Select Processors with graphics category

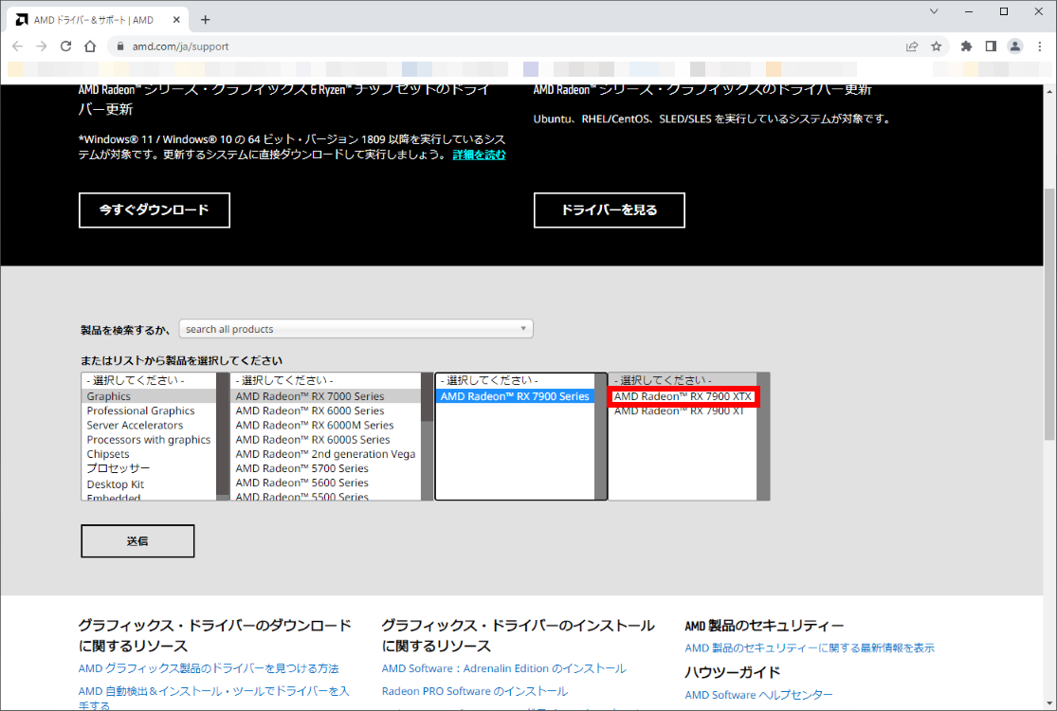click(148, 440)
